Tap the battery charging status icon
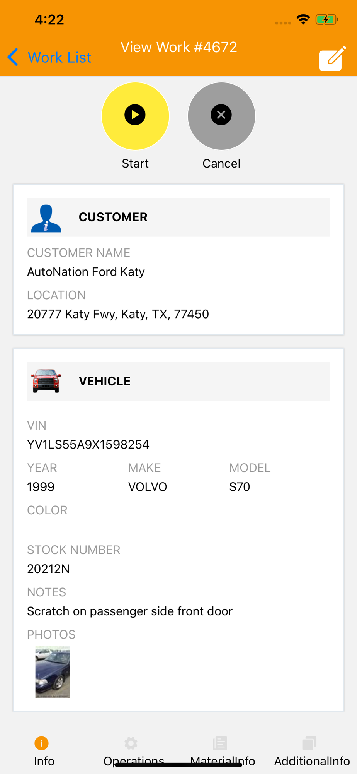Viewport: 357px width, 774px height. pos(326,19)
